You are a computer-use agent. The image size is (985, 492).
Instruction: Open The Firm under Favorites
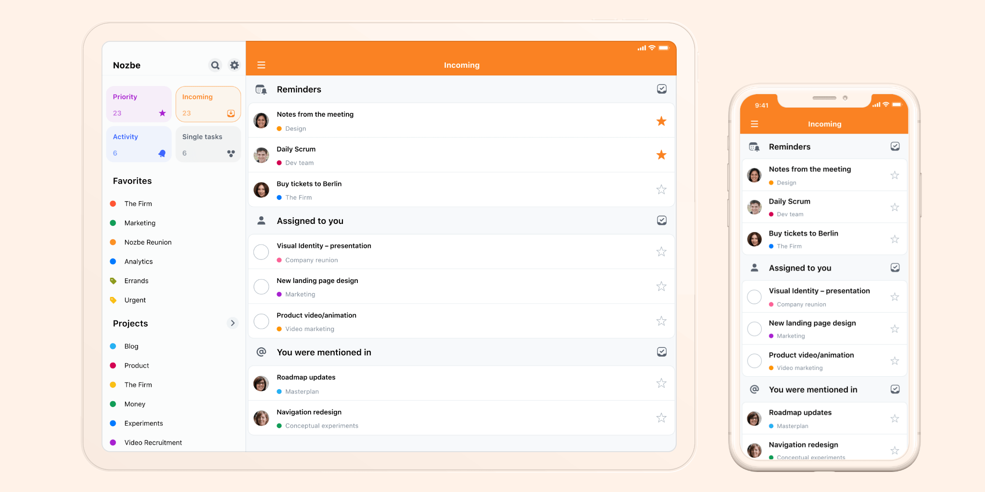138,204
